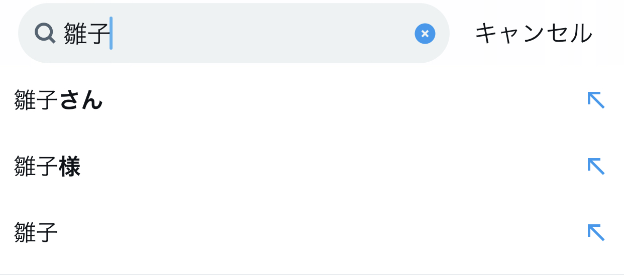
Task: Tap the キャンセル button
Action: click(534, 34)
